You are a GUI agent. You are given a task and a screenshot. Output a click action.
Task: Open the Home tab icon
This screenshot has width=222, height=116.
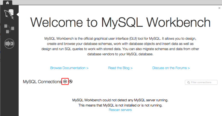pyautogui.click(x=7, y=3)
